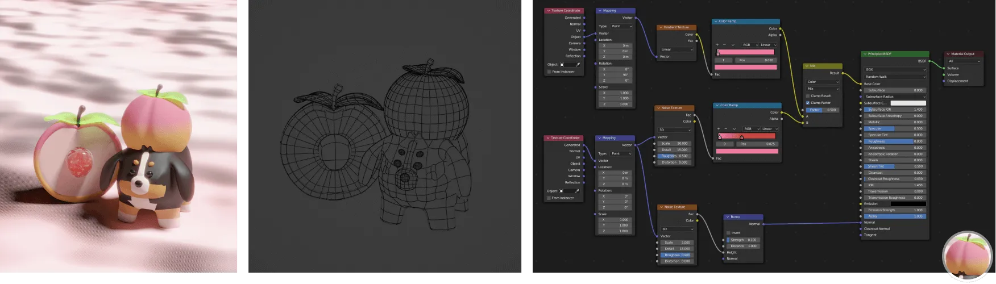
Task: Click the material preview sphere thumbnail
Action: pyautogui.click(x=967, y=256)
